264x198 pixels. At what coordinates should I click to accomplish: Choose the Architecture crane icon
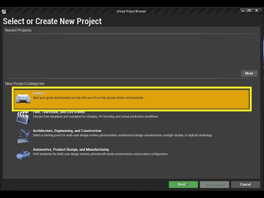pyautogui.click(x=23, y=136)
